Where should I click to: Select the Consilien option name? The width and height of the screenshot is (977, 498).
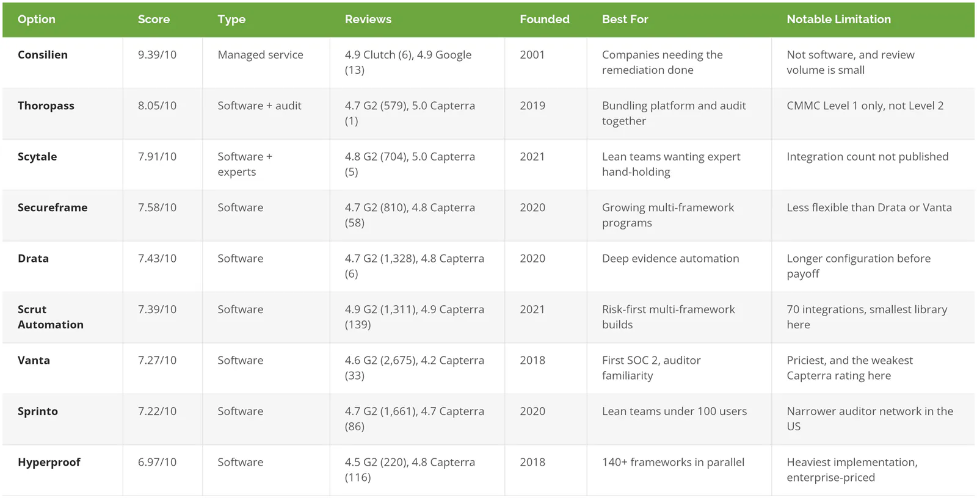pos(43,55)
